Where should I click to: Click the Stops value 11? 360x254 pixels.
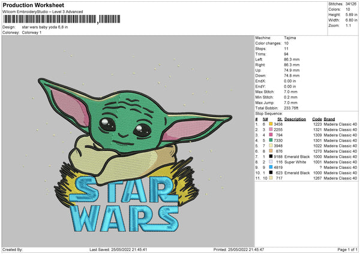(x=286, y=49)
